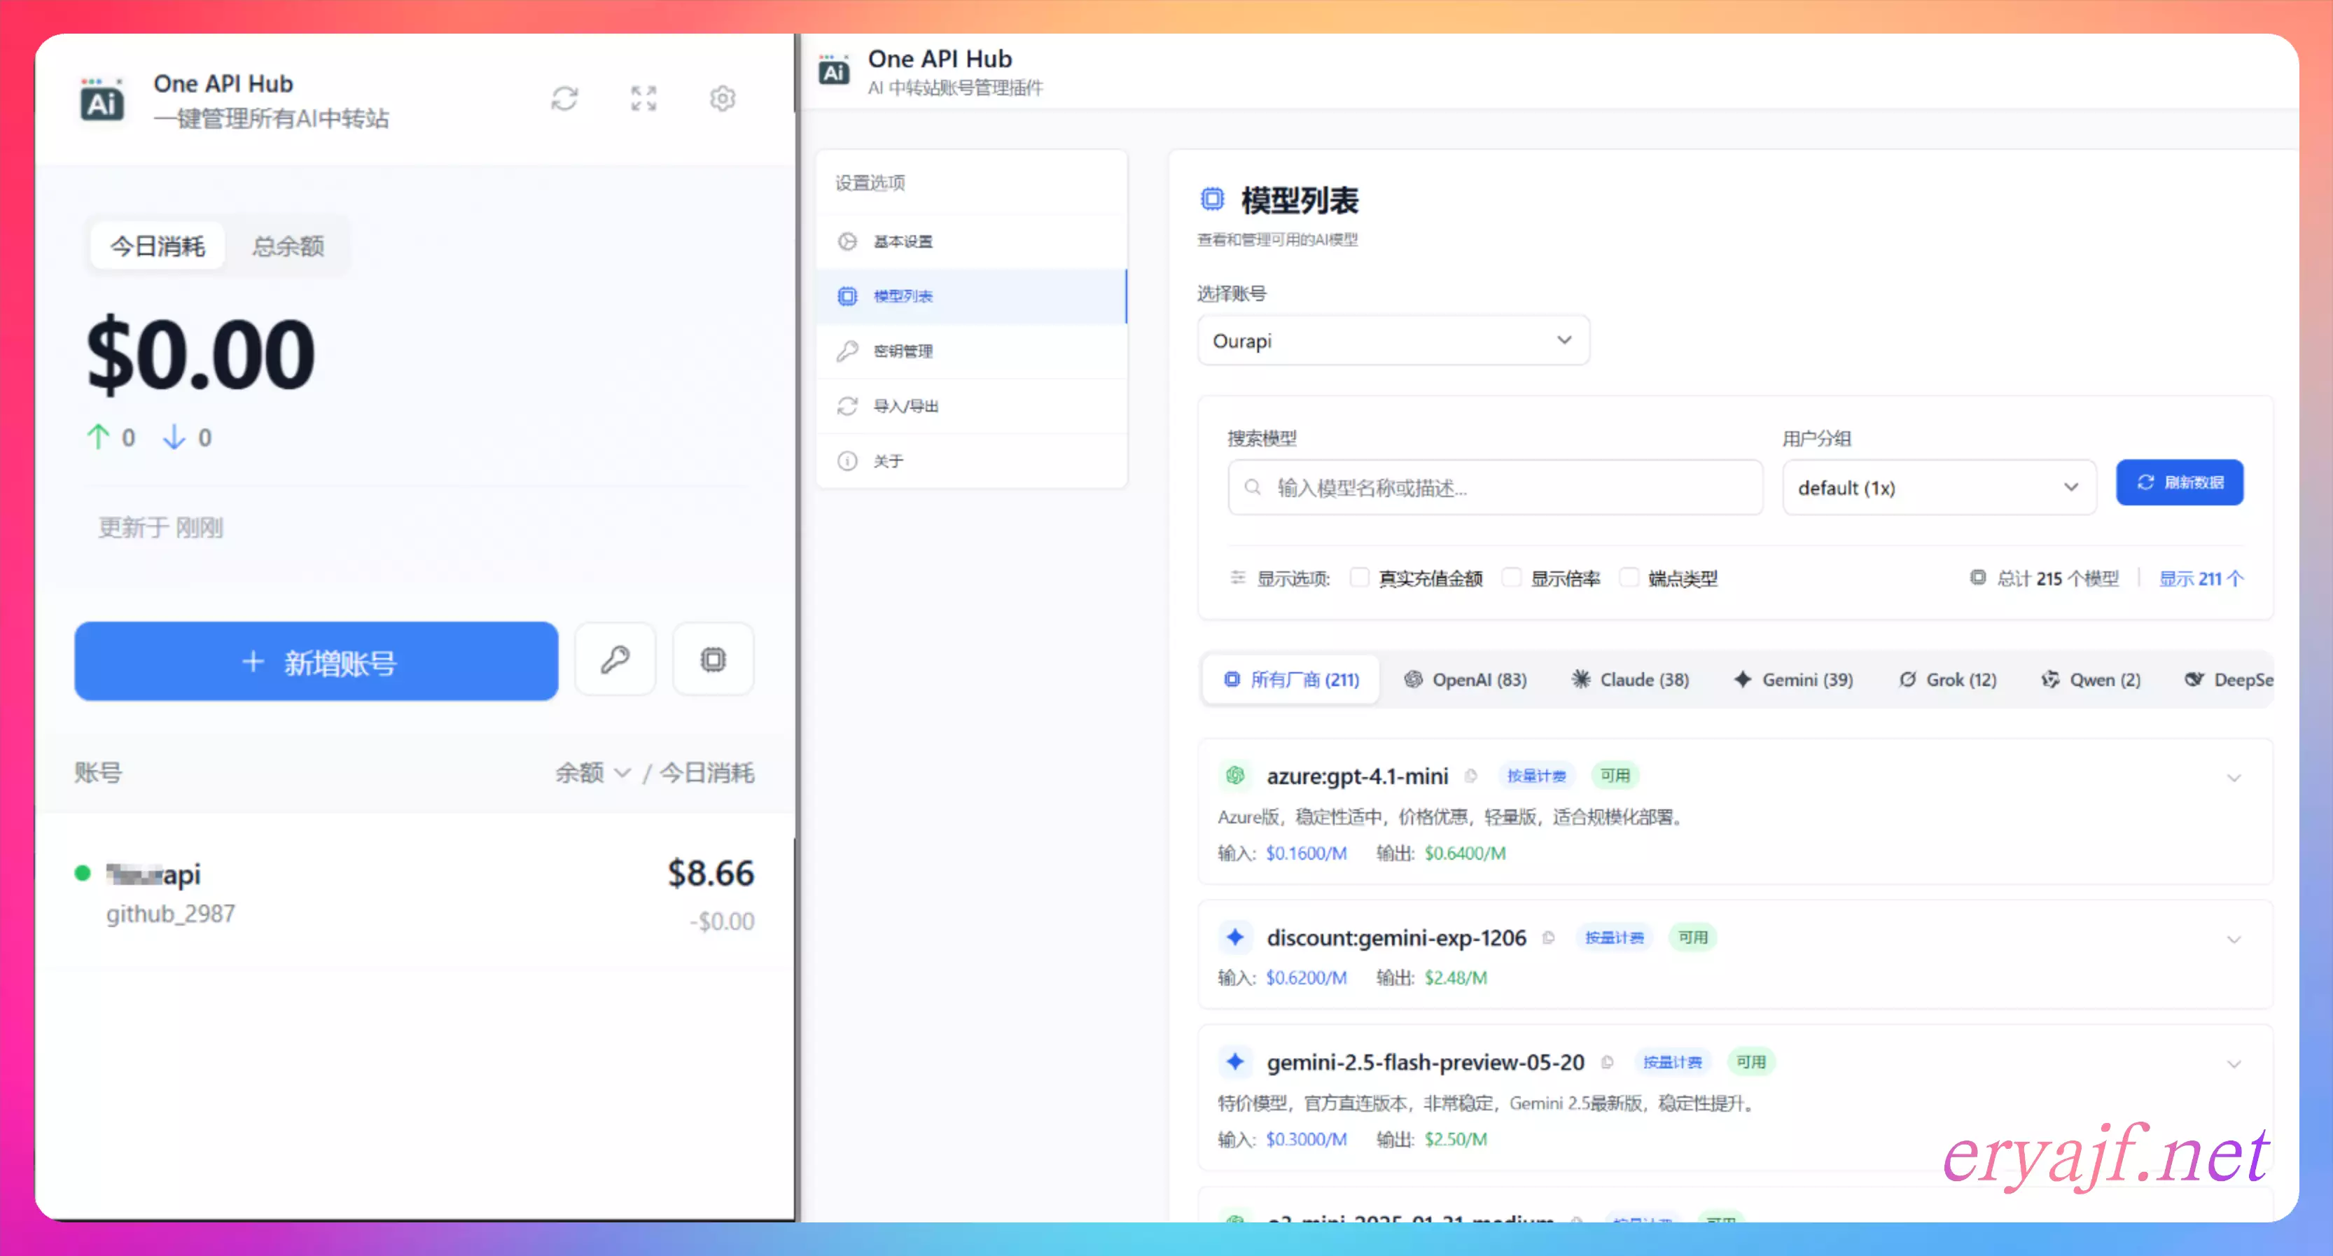Expand gemini-2.5-flash-preview-05-20 model details
Screen dimensions: 2333x1256
point(2234,1064)
